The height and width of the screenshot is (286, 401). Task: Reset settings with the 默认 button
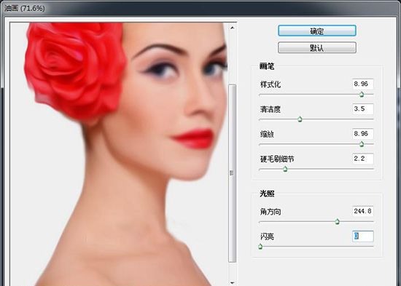point(317,48)
